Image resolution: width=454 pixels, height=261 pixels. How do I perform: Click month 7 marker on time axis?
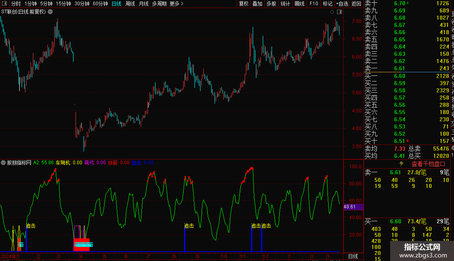[x=149, y=256]
